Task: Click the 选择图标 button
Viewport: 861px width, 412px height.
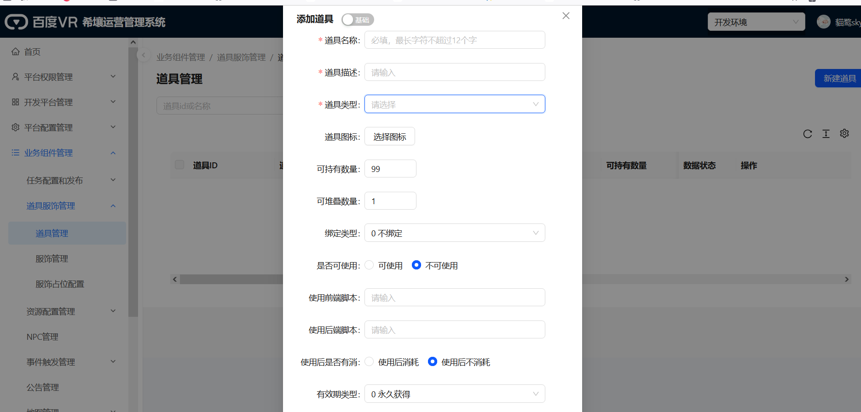Action: 389,137
